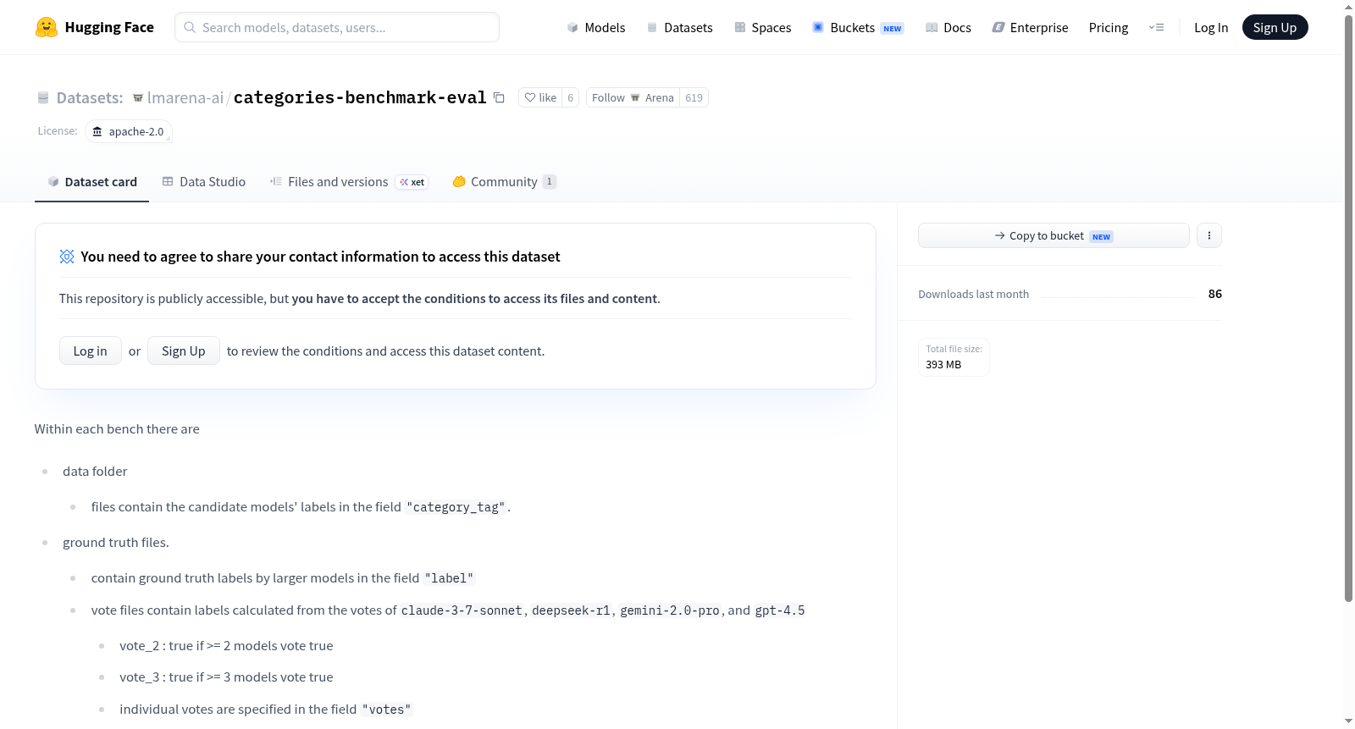Click the follower count 619
The width and height of the screenshot is (1355, 729).
[694, 97]
